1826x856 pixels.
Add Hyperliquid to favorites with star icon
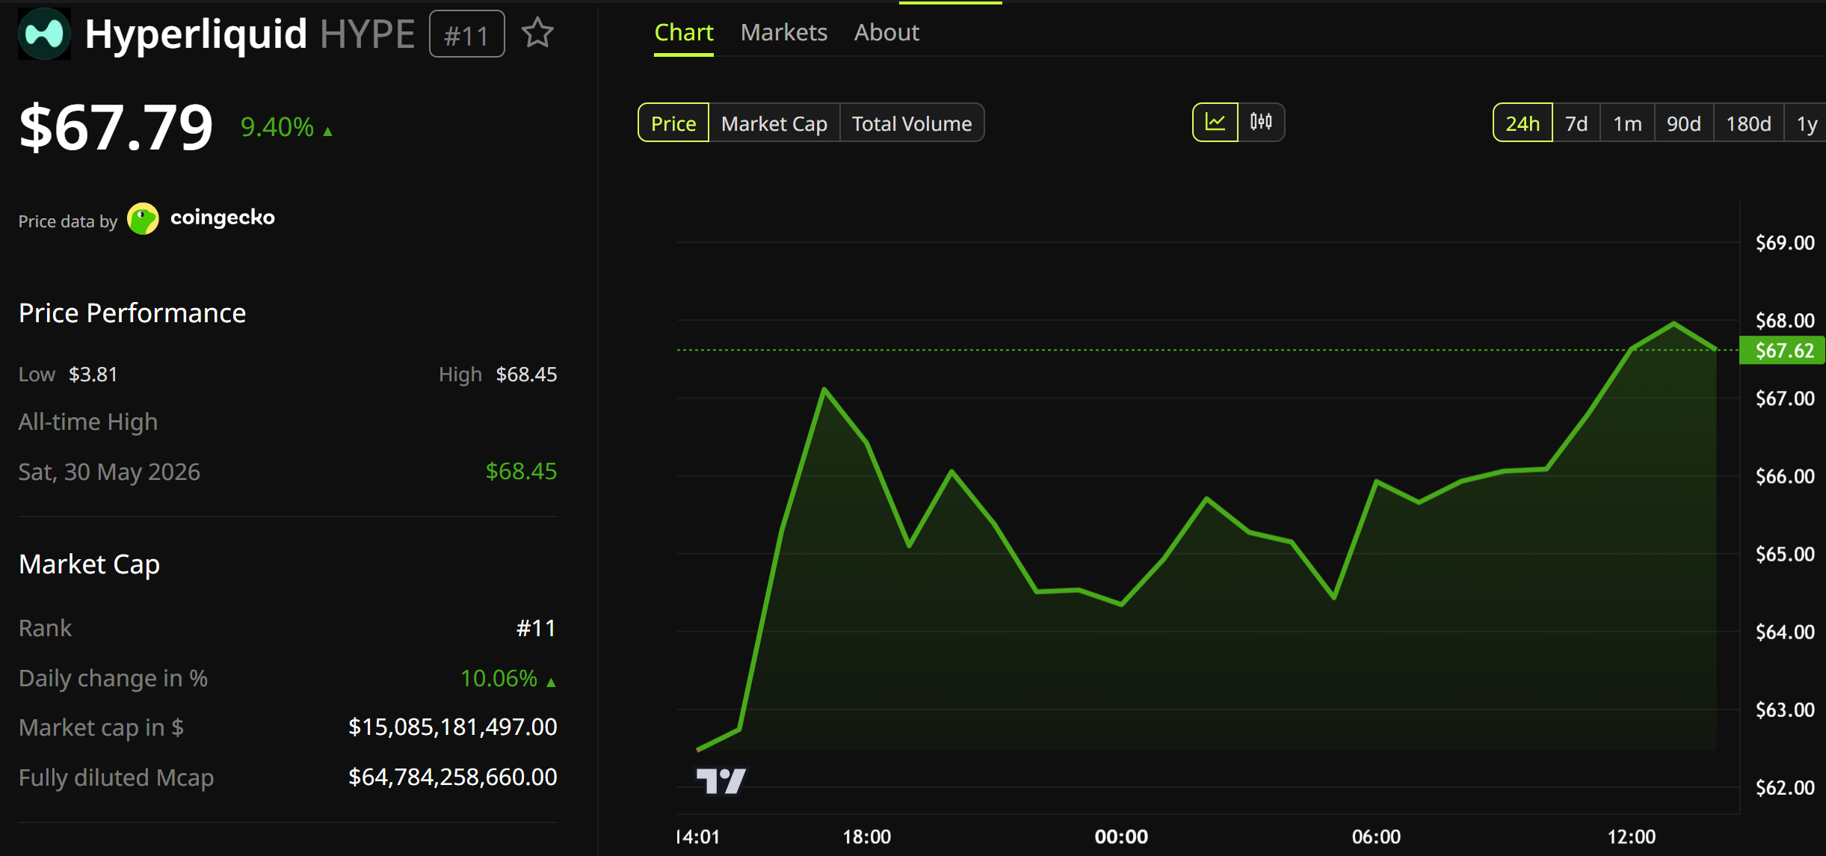coord(537,34)
